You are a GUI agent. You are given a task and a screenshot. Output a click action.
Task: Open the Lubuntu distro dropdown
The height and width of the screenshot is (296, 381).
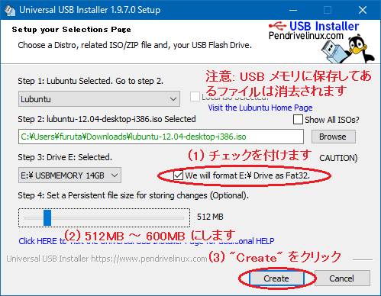coord(99,99)
